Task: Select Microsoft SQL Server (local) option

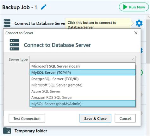Action: (x=83, y=66)
